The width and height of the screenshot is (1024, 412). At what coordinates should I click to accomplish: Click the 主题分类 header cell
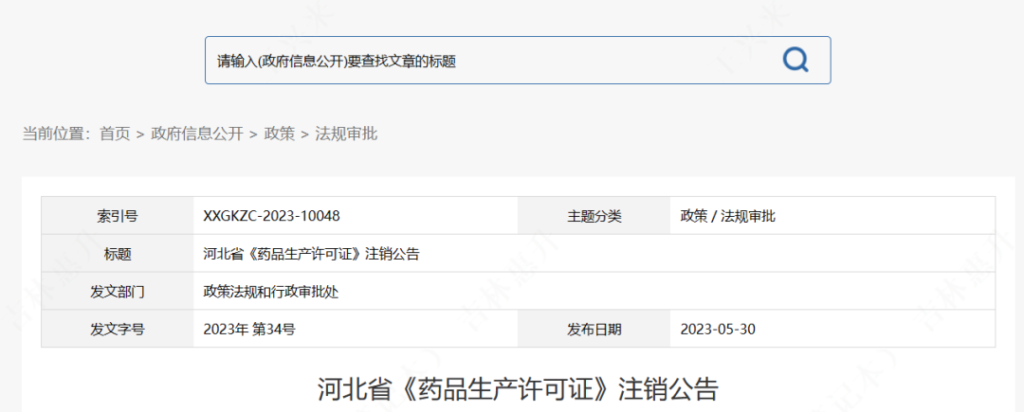click(x=594, y=216)
